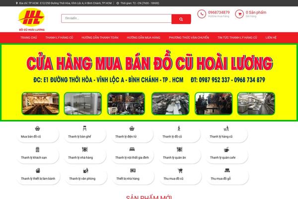Open LIÊN HỆ menu item

point(271,38)
